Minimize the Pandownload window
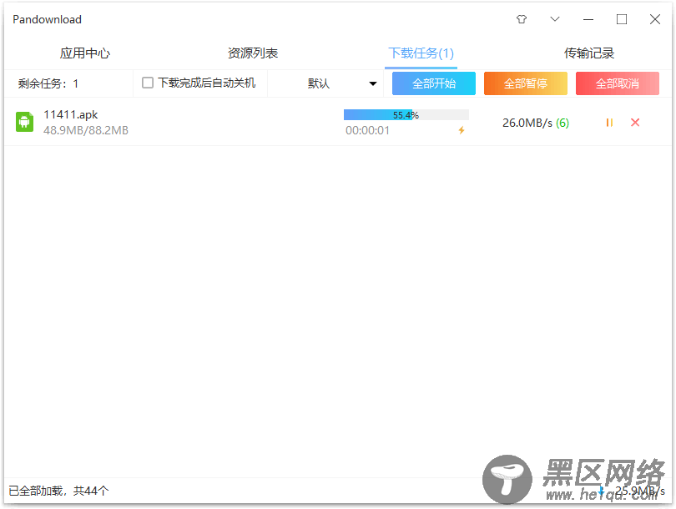The image size is (676, 509). [x=588, y=19]
